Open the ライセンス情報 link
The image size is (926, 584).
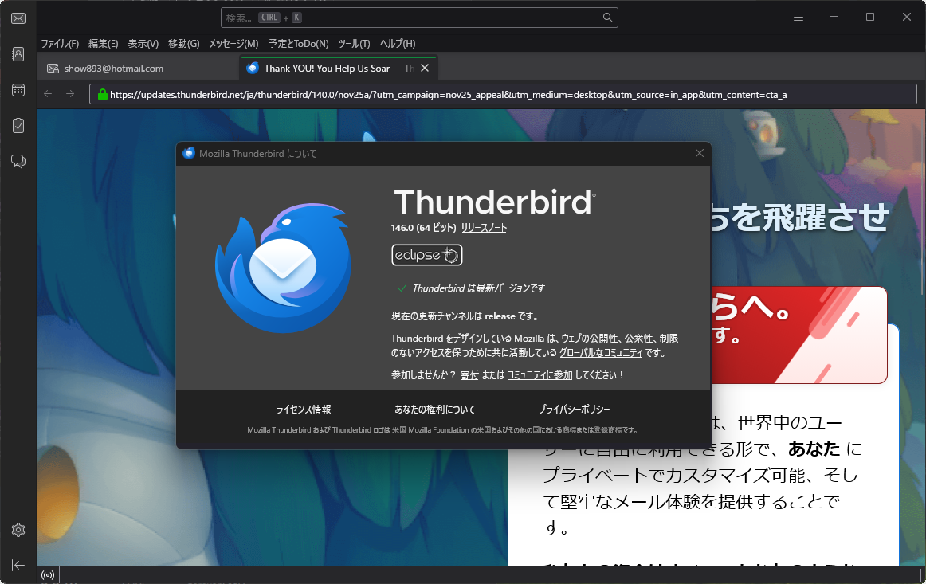pos(304,409)
